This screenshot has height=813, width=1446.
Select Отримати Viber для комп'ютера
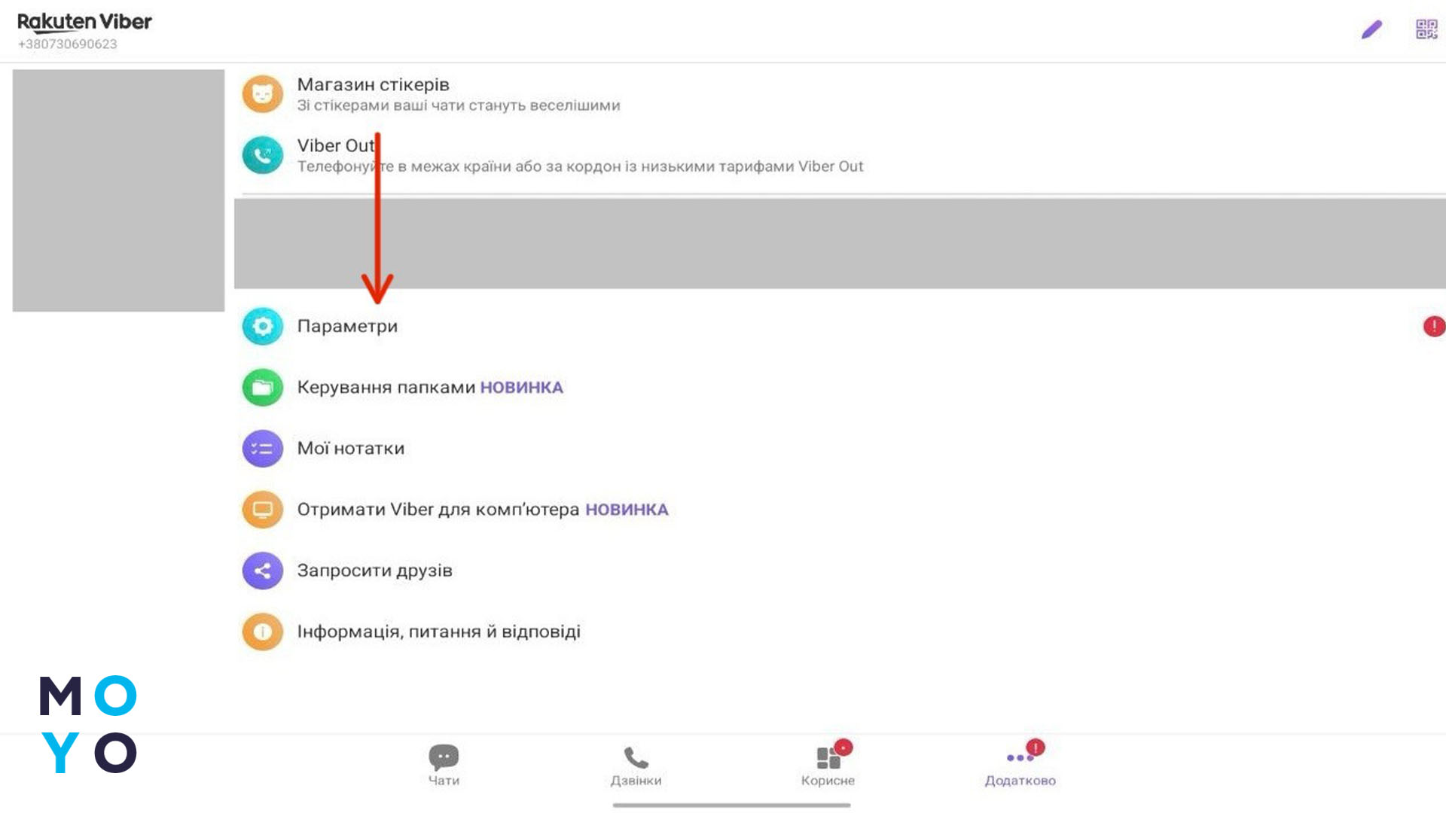coord(840,510)
